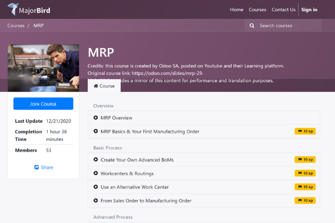Screen dimensions: 335x223
Task: Click the MajorBird logo icon
Action: click(x=12, y=9)
